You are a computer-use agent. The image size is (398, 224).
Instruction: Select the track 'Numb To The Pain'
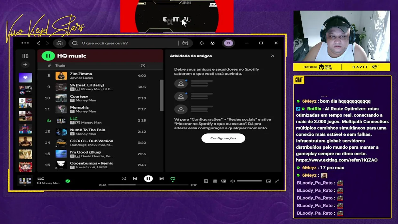coord(87,130)
